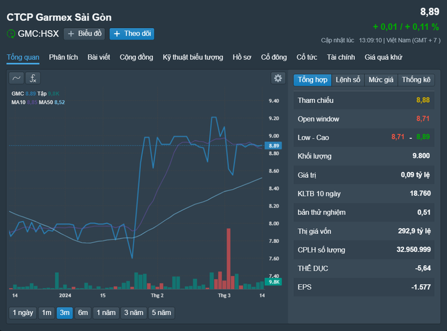Open the Bài viết tab
The height and width of the screenshot is (331, 447).
click(99, 57)
